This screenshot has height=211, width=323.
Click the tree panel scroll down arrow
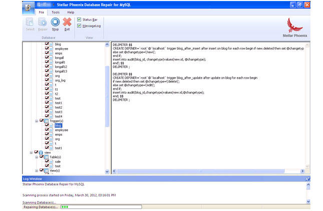pos(107,171)
